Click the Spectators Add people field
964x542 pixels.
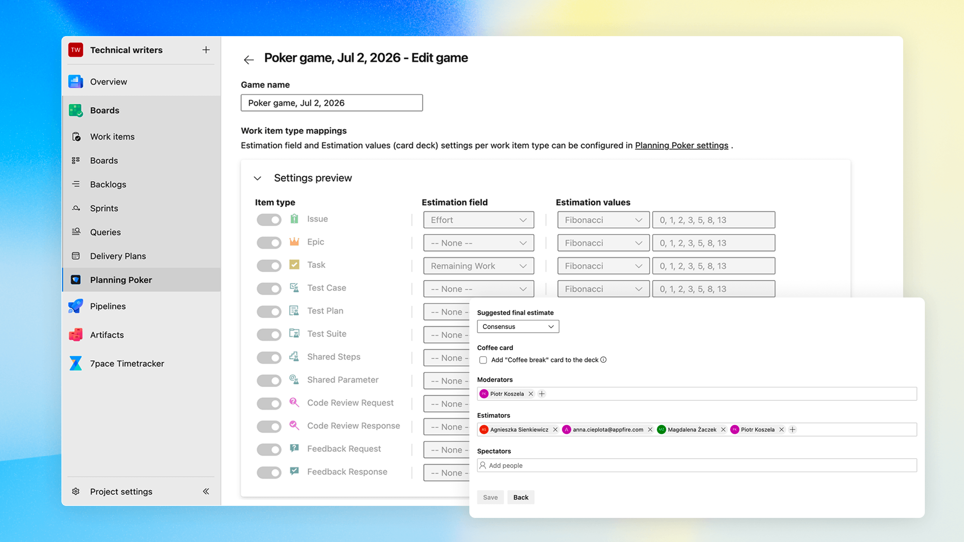tap(697, 465)
